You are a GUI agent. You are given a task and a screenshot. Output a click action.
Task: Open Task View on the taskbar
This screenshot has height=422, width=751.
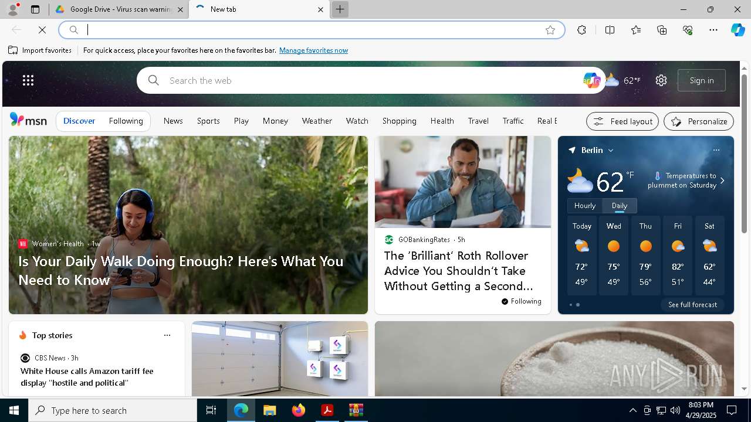pyautogui.click(x=211, y=410)
